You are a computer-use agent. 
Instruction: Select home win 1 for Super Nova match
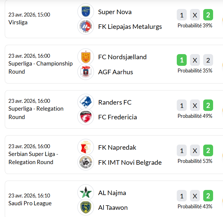(182, 15)
